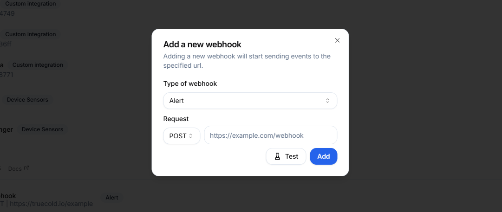Click the flask icon on the Test button
Image resolution: width=502 pixels, height=212 pixels.
tap(278, 156)
